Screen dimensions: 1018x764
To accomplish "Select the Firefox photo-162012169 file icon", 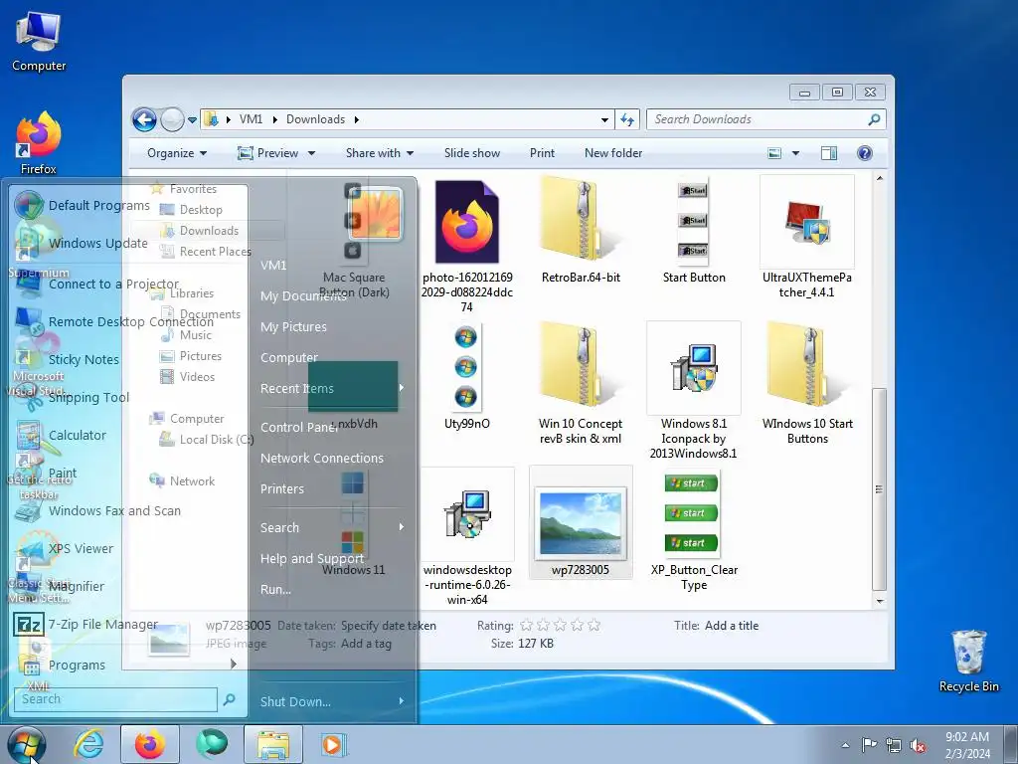I will coord(467,222).
